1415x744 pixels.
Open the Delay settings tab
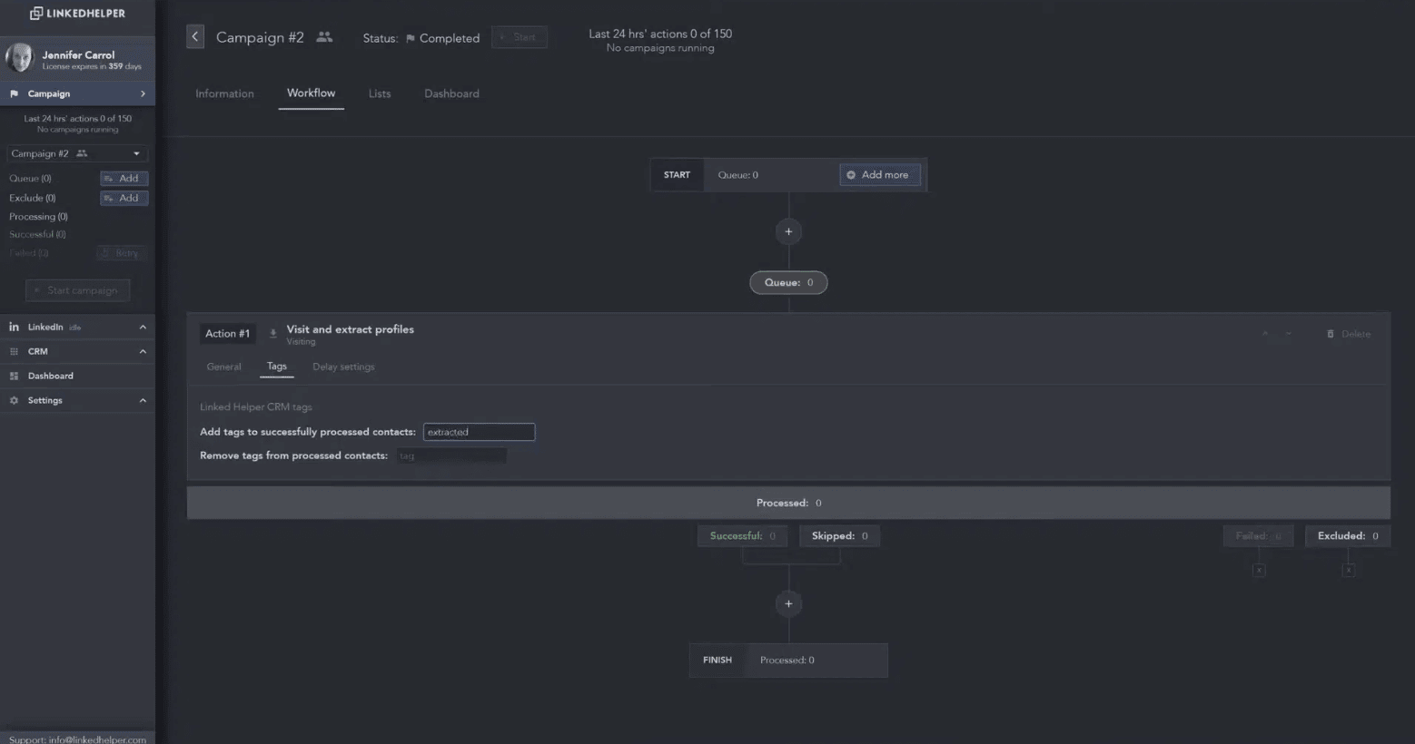[343, 367]
